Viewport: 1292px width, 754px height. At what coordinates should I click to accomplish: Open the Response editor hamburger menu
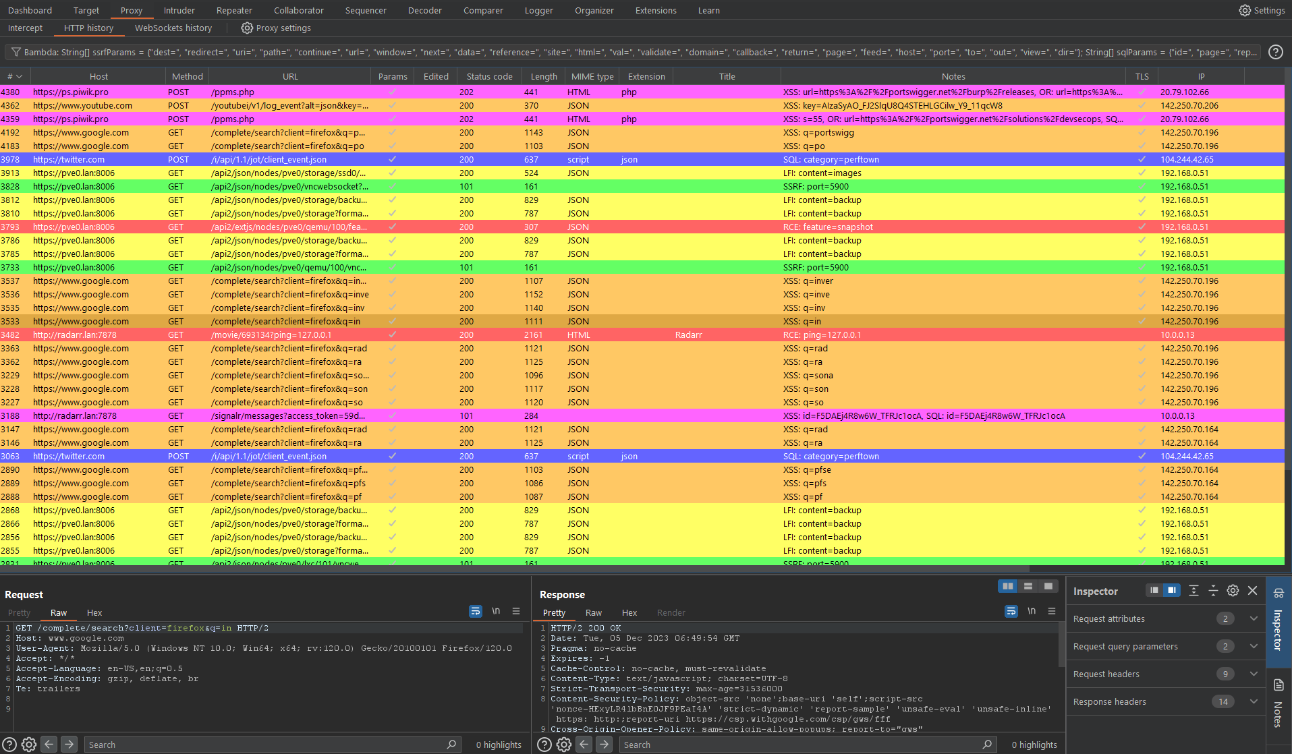(1051, 611)
